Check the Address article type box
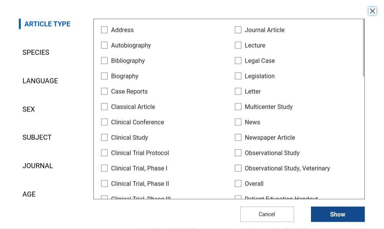 tap(104, 30)
